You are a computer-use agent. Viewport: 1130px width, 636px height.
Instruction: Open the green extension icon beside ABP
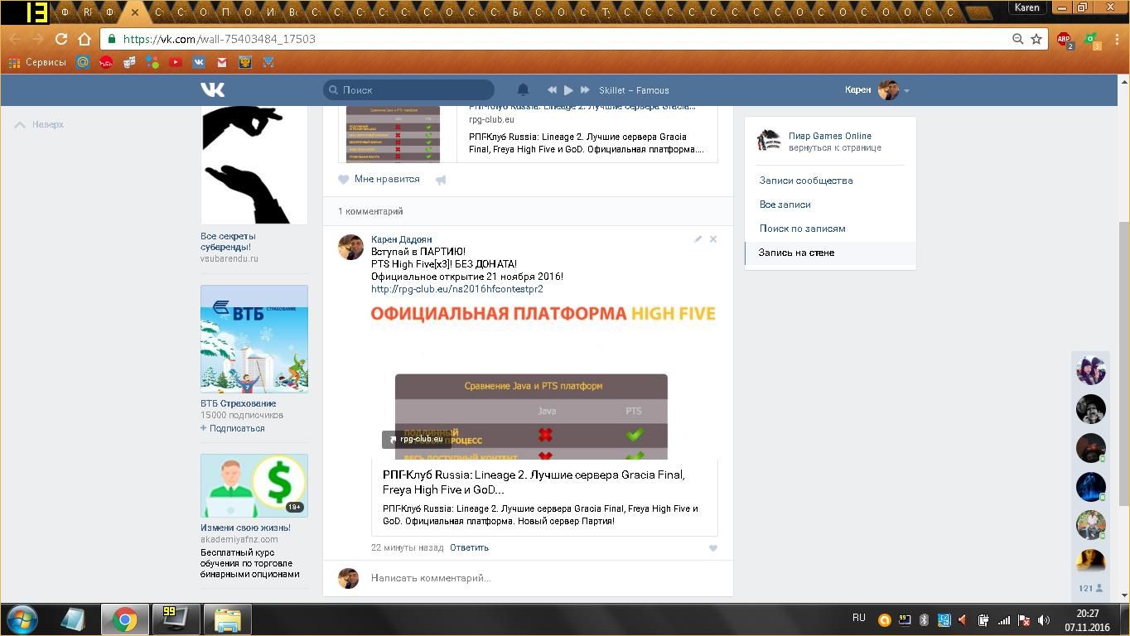coord(1092,39)
